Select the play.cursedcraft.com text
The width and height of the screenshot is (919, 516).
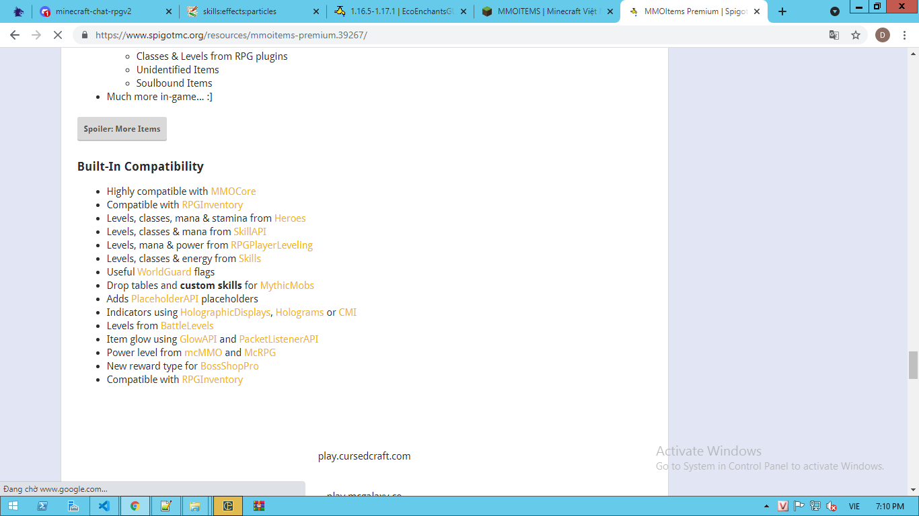tap(365, 456)
